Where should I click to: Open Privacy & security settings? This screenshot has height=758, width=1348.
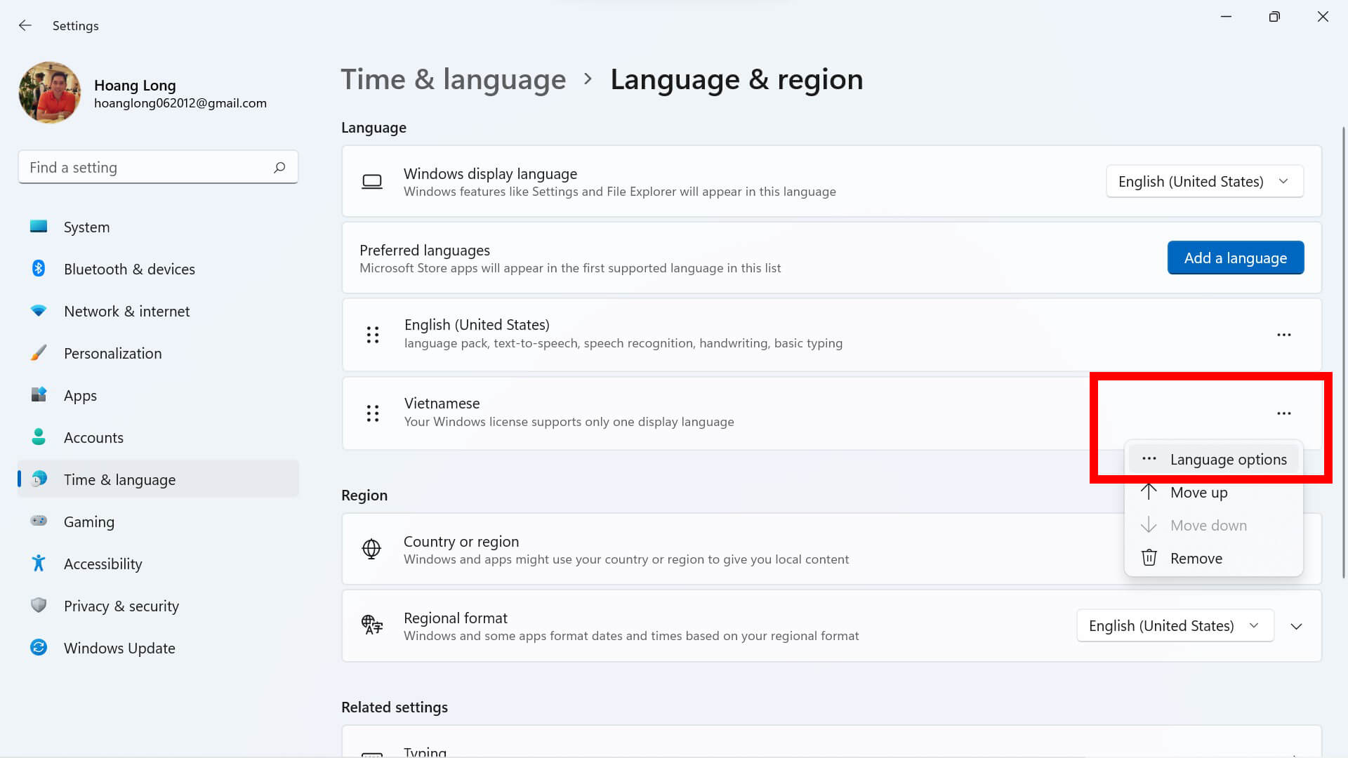click(158, 606)
